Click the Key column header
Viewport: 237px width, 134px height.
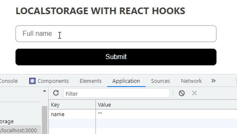(72, 105)
